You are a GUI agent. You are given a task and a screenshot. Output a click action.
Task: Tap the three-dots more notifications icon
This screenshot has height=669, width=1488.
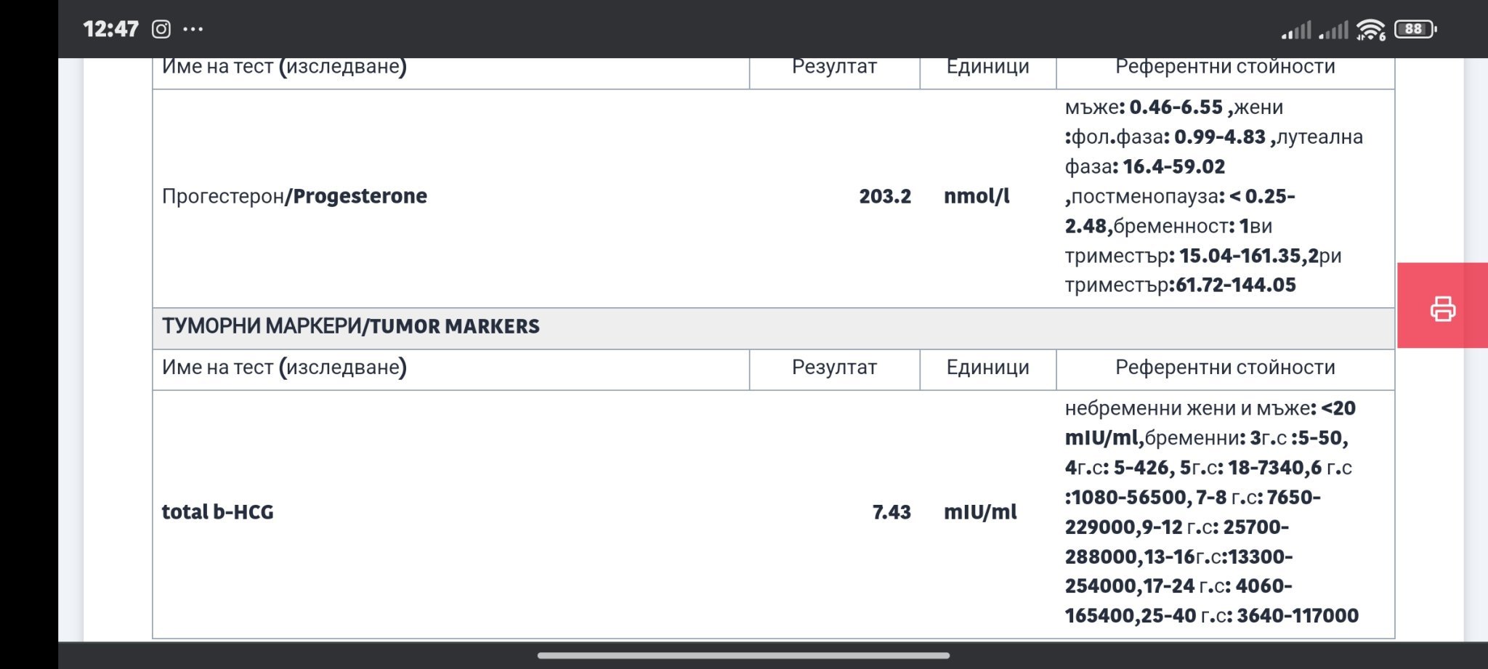tap(193, 29)
